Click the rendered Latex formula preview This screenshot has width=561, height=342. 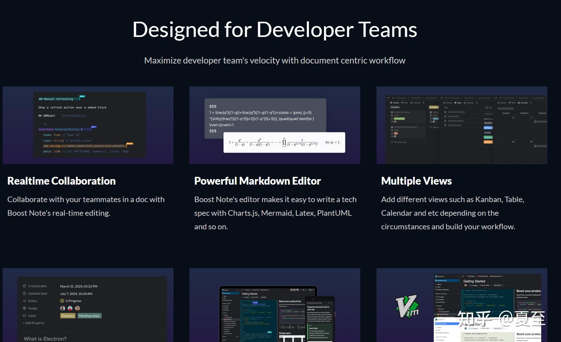pos(284,142)
